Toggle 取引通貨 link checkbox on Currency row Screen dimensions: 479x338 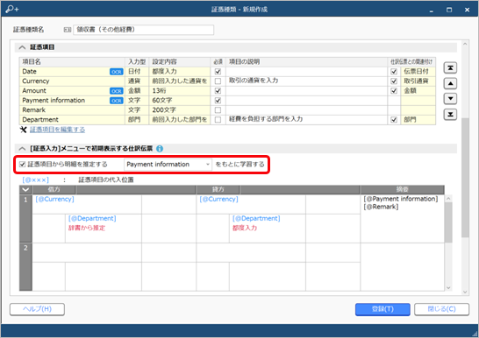(x=394, y=81)
